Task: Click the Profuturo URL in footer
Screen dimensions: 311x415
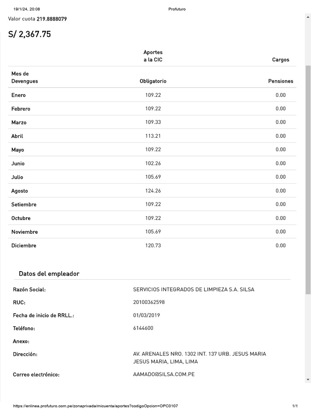Action: coord(96,406)
